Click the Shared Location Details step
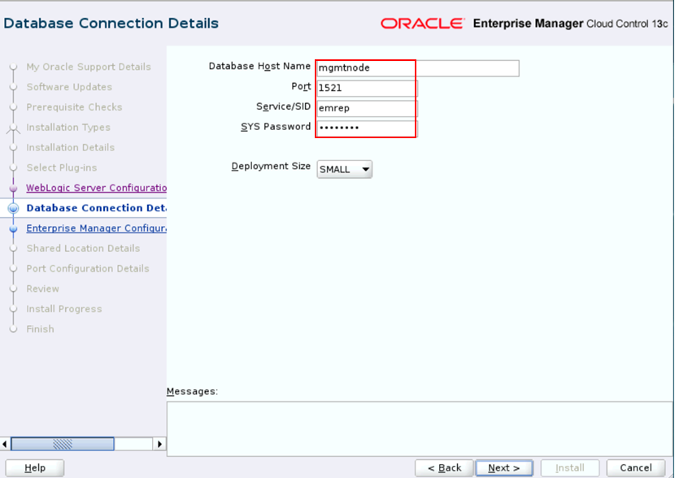 pos(83,248)
